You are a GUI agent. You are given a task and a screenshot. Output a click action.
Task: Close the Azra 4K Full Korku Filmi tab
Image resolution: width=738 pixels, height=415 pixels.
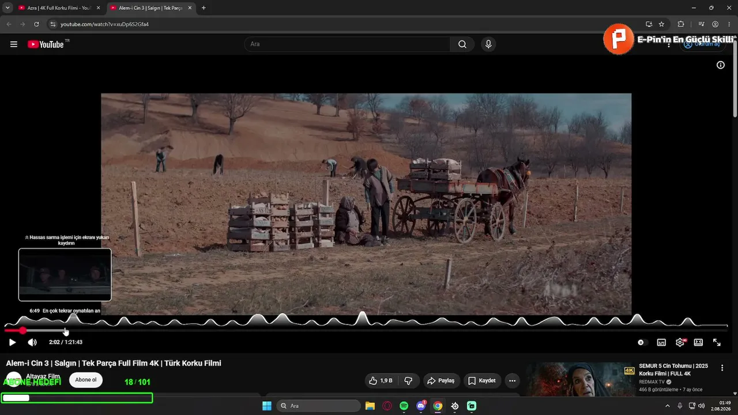point(98,8)
